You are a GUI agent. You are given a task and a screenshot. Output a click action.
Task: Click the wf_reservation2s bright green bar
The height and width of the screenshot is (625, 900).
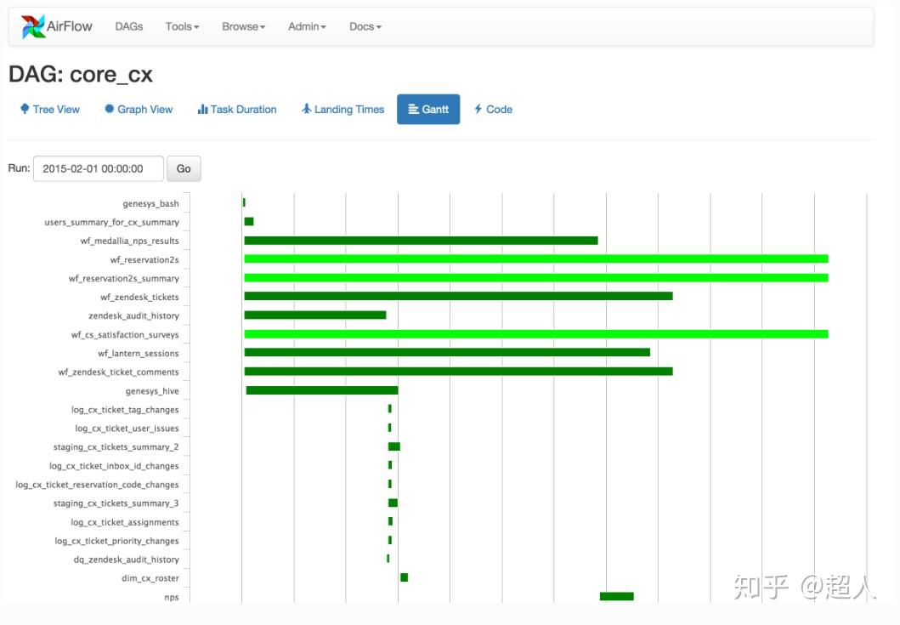(536, 259)
